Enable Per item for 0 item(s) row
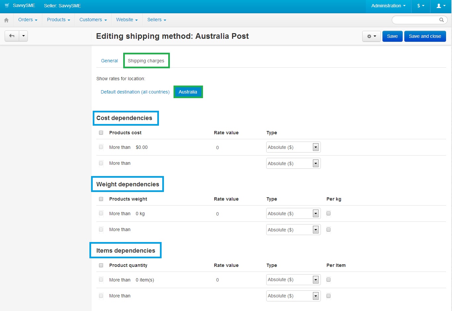This screenshot has height=311, width=452. (x=328, y=280)
